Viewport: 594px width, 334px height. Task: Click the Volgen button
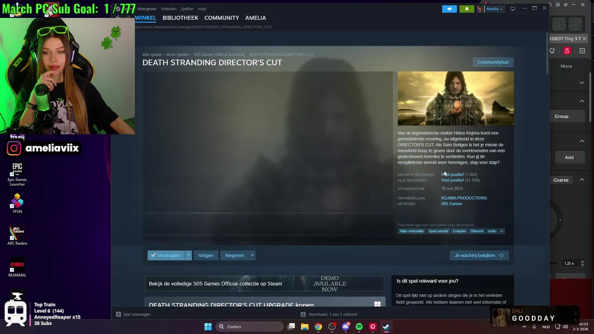[206, 256]
